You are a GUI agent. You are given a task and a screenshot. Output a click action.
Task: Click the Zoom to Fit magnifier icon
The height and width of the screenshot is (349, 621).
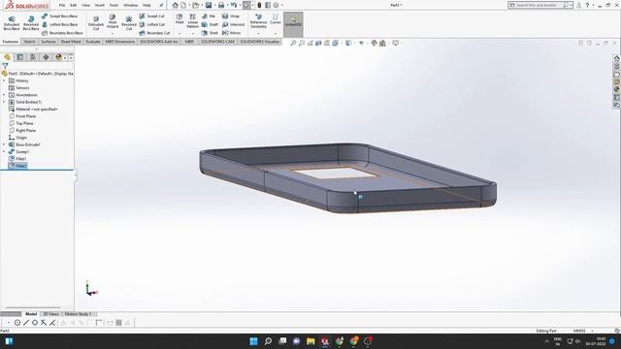coord(293,43)
